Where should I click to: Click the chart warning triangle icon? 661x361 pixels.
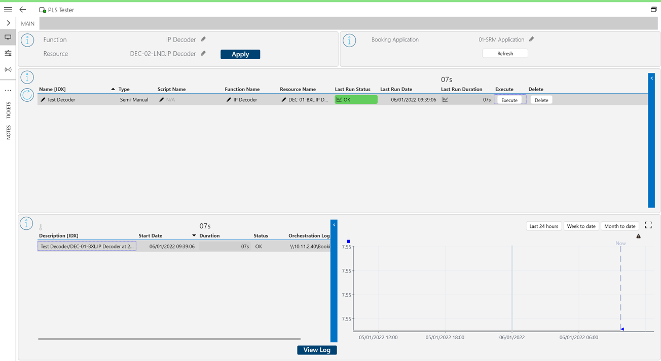tap(639, 236)
